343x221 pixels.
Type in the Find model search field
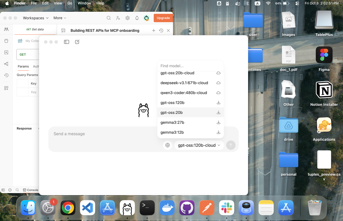[190, 66]
